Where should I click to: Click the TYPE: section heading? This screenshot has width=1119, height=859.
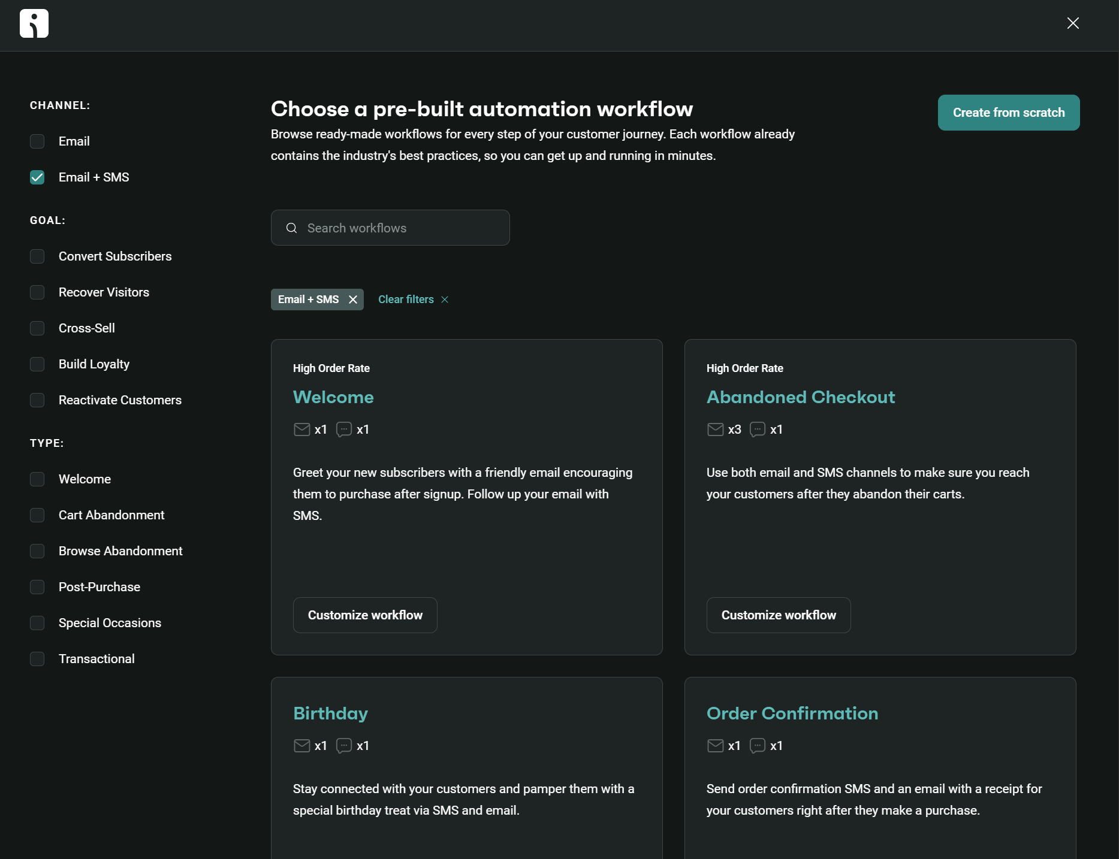pyautogui.click(x=47, y=443)
